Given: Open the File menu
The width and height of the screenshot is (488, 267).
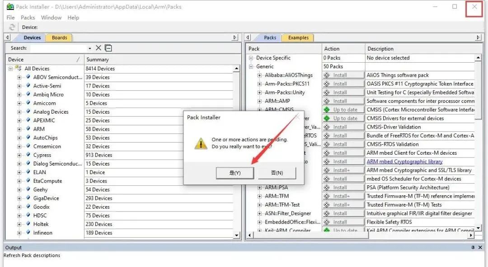Looking at the screenshot, I should pos(10,18).
